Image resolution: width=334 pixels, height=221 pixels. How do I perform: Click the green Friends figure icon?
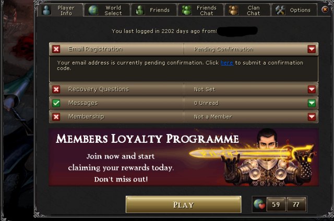click(x=140, y=10)
